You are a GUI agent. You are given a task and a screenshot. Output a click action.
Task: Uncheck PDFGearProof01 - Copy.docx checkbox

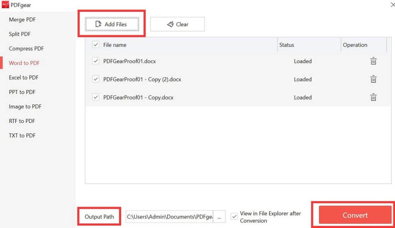point(95,97)
